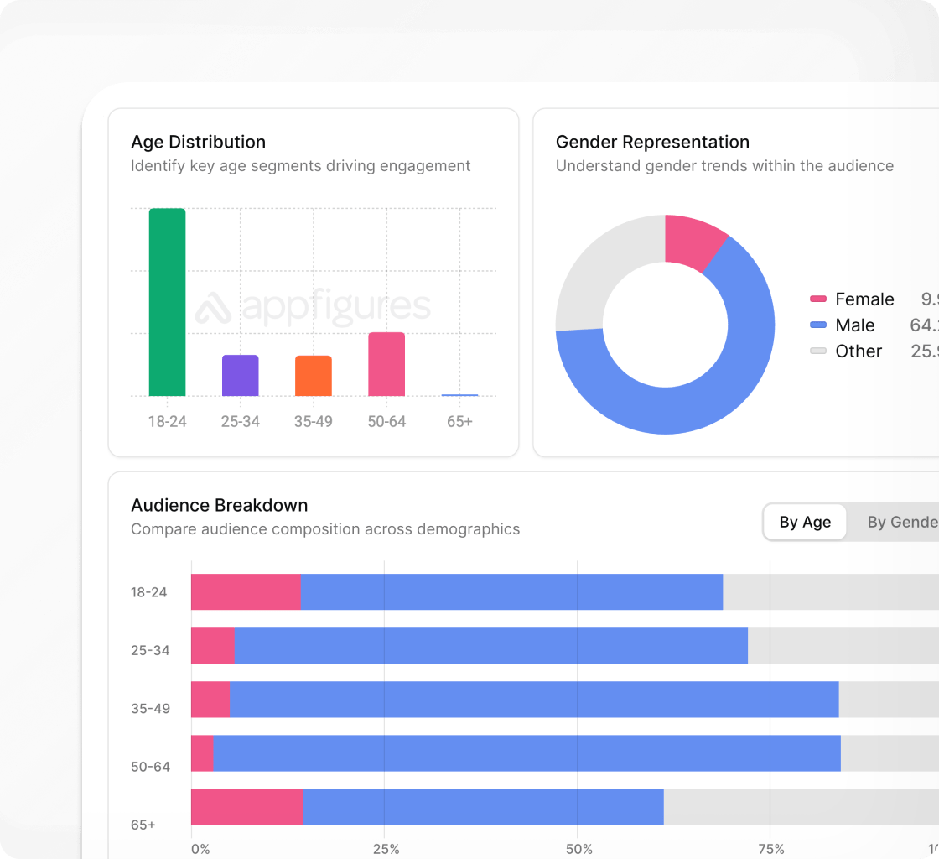Viewport: 939px width, 859px height.
Task: Click the Gender Representation heading
Action: tap(652, 142)
